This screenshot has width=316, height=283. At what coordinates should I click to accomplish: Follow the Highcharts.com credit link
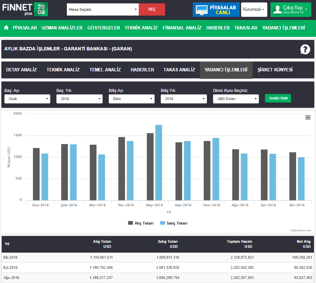pos(301,230)
